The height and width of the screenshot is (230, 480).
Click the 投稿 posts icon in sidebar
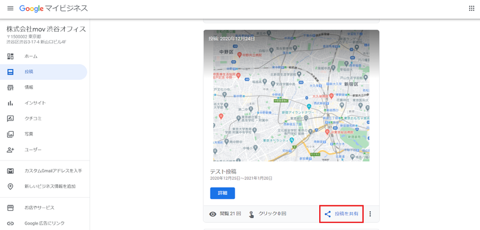pyautogui.click(x=10, y=72)
